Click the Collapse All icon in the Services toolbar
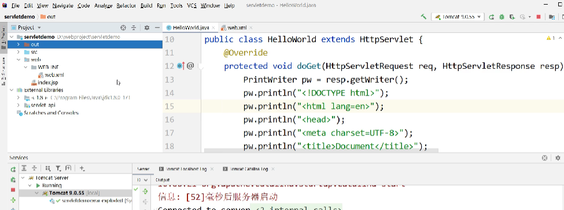Viewport: 564px width, 210px height. (x=34, y=168)
